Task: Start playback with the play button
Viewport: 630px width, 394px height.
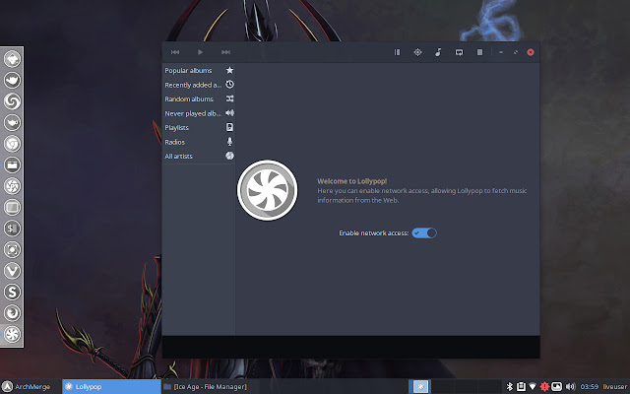Action: click(x=200, y=52)
